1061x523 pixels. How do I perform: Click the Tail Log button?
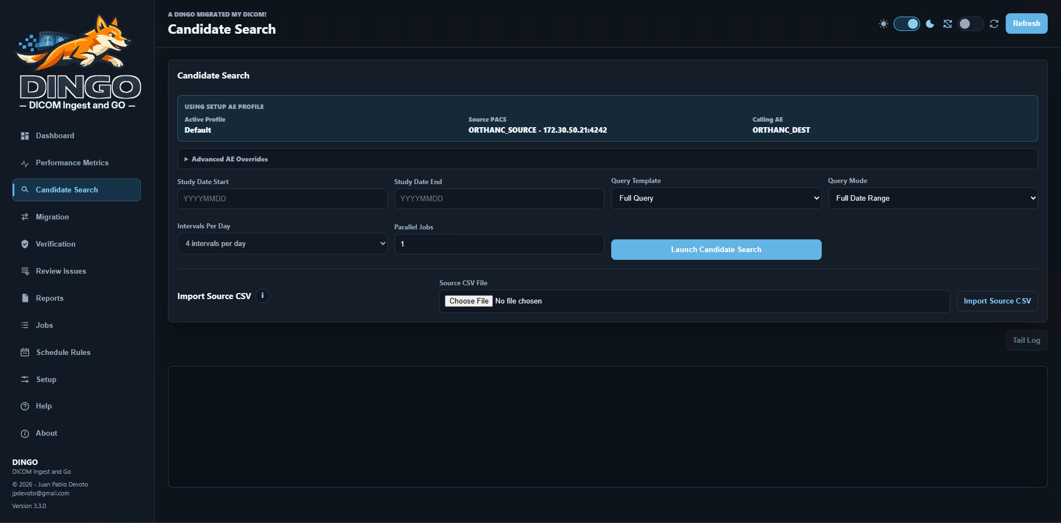(1026, 341)
